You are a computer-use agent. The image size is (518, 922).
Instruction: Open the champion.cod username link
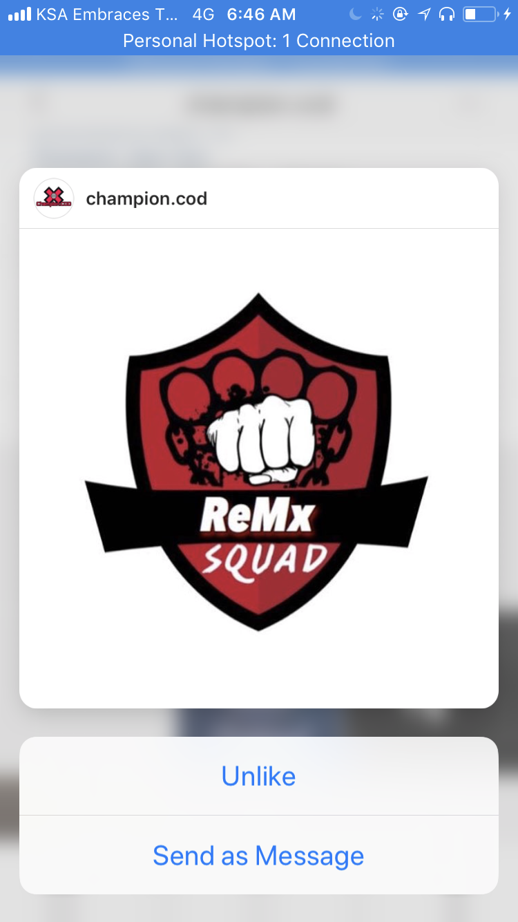[146, 199]
